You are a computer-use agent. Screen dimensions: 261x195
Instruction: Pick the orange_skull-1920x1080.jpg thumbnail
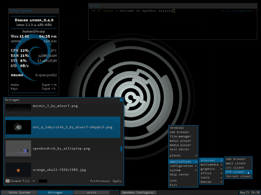tap(18, 170)
